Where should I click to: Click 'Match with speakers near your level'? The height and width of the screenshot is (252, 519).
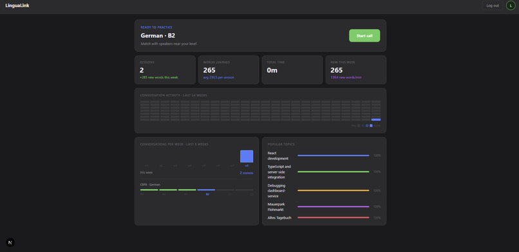pos(169,44)
